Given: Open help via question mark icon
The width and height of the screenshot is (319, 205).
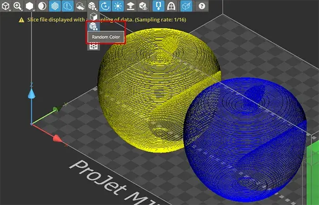Looking at the screenshot, I should [x=202, y=6].
